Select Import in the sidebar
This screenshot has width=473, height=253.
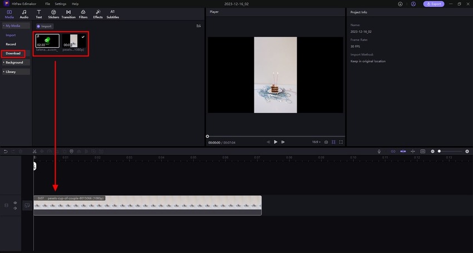(11, 35)
